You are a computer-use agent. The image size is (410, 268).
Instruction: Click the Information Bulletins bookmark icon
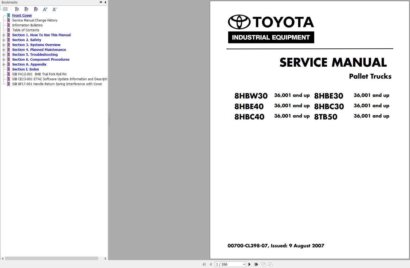(x=8, y=25)
